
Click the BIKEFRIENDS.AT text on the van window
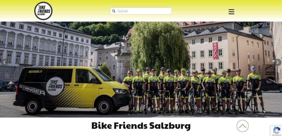(36, 71)
